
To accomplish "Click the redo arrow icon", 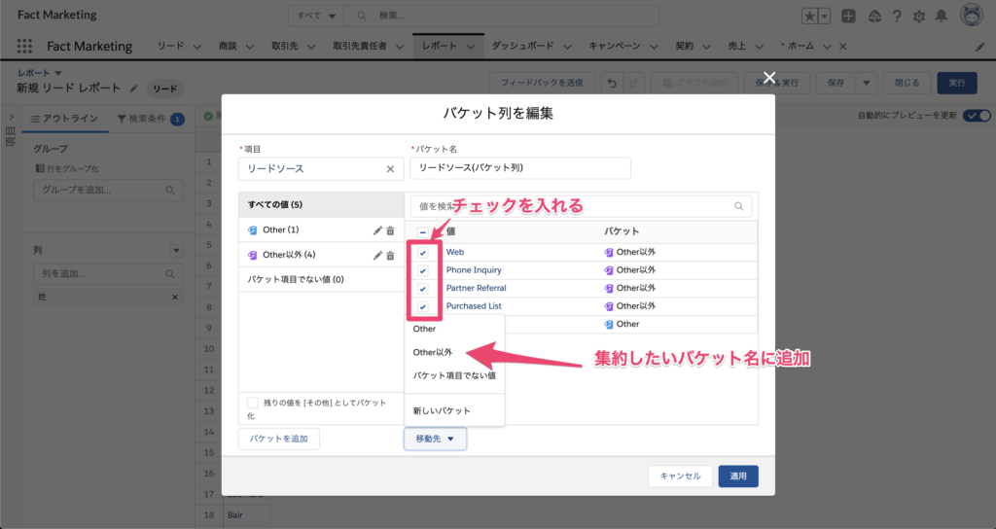I will [x=634, y=84].
